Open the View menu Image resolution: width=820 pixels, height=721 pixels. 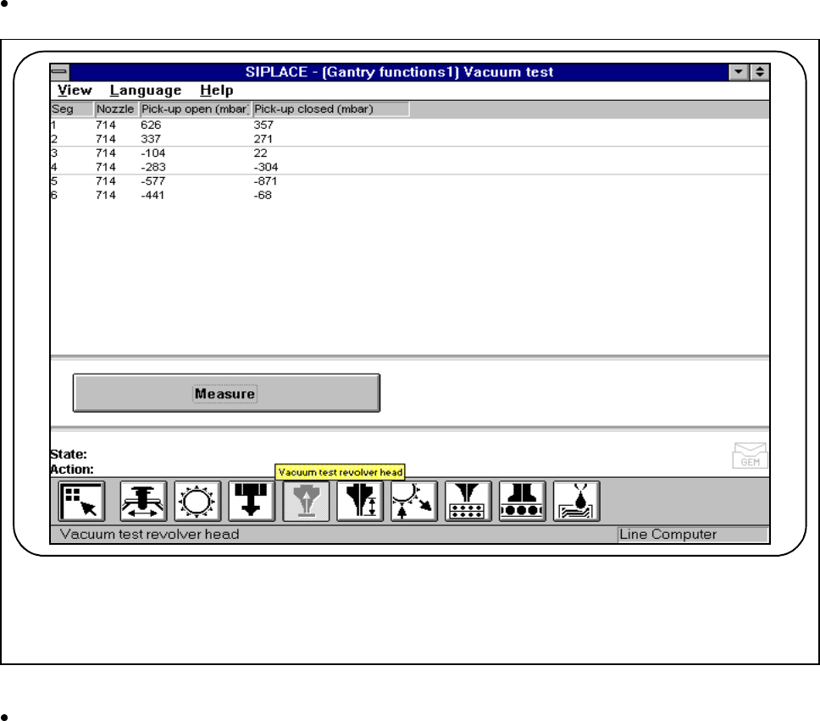point(75,90)
